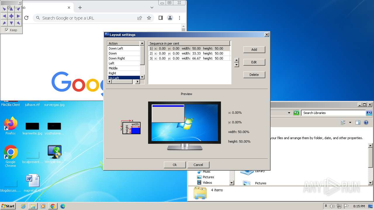The image size is (374, 210).
Task: Open Internet Explorer from taskbar
Action: click(x=23, y=206)
